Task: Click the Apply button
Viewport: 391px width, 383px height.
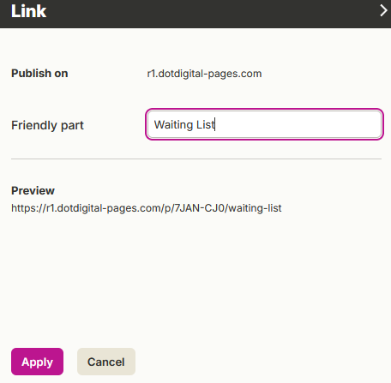Action: pyautogui.click(x=37, y=362)
